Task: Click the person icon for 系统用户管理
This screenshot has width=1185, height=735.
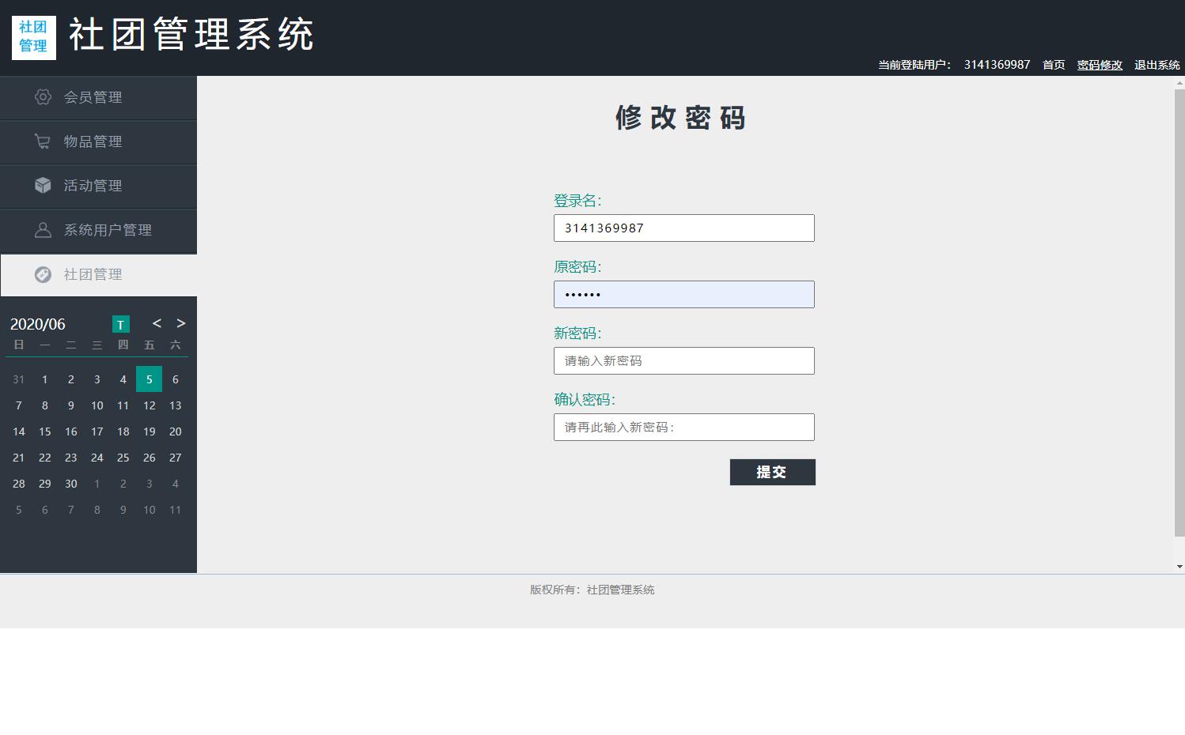Action: coord(43,229)
